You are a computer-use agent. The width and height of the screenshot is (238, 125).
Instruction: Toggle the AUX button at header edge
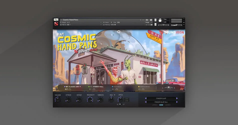point(184,22)
